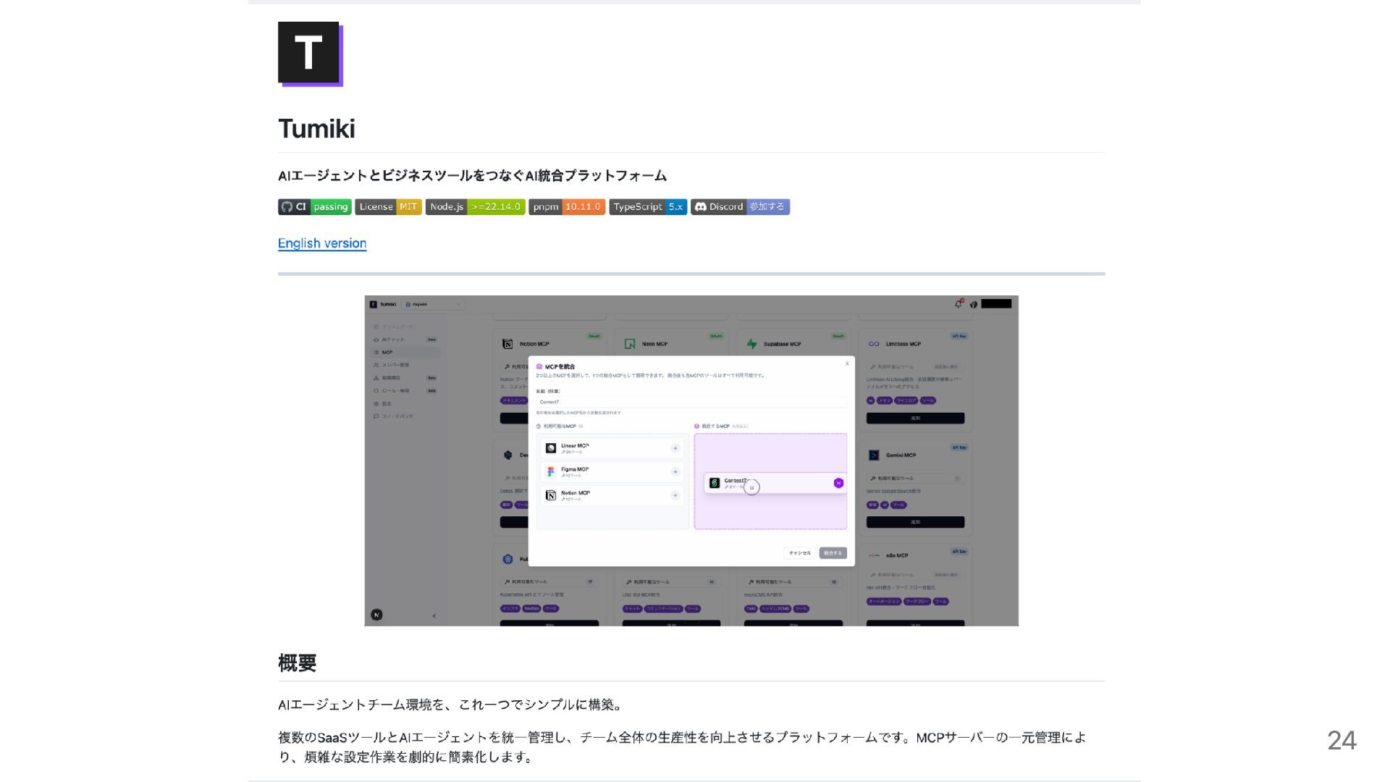Click the Context7 name input field
Image resolution: width=1390 pixels, height=782 pixels.
pos(691,402)
